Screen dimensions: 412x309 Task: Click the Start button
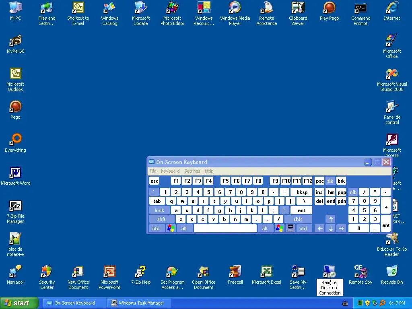click(19, 303)
